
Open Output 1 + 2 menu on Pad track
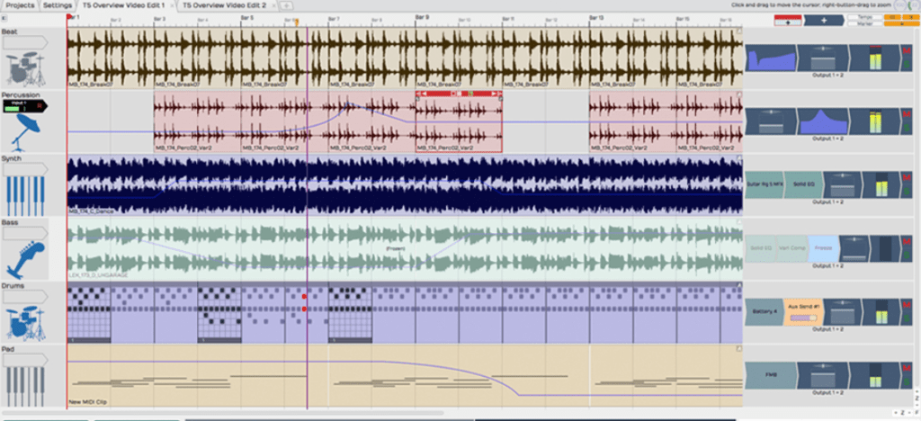click(828, 392)
